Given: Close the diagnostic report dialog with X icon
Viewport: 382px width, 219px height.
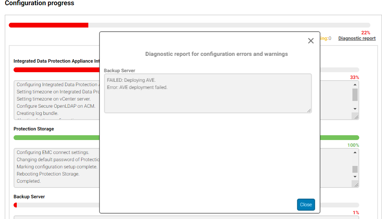Looking at the screenshot, I should click(x=310, y=41).
